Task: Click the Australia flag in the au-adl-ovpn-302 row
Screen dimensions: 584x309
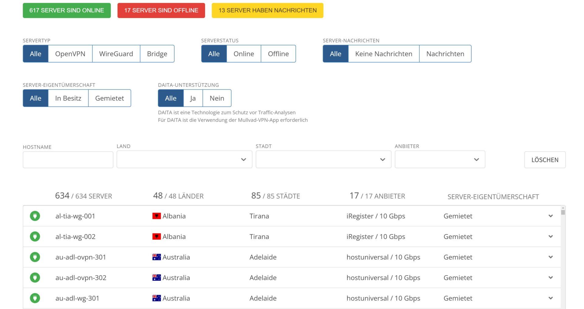Action: click(x=156, y=277)
